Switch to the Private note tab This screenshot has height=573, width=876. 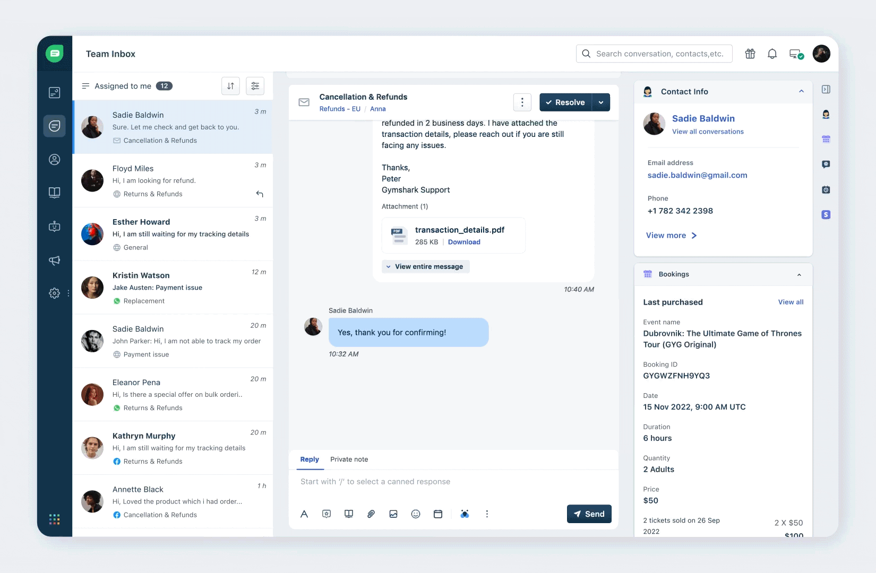(349, 459)
